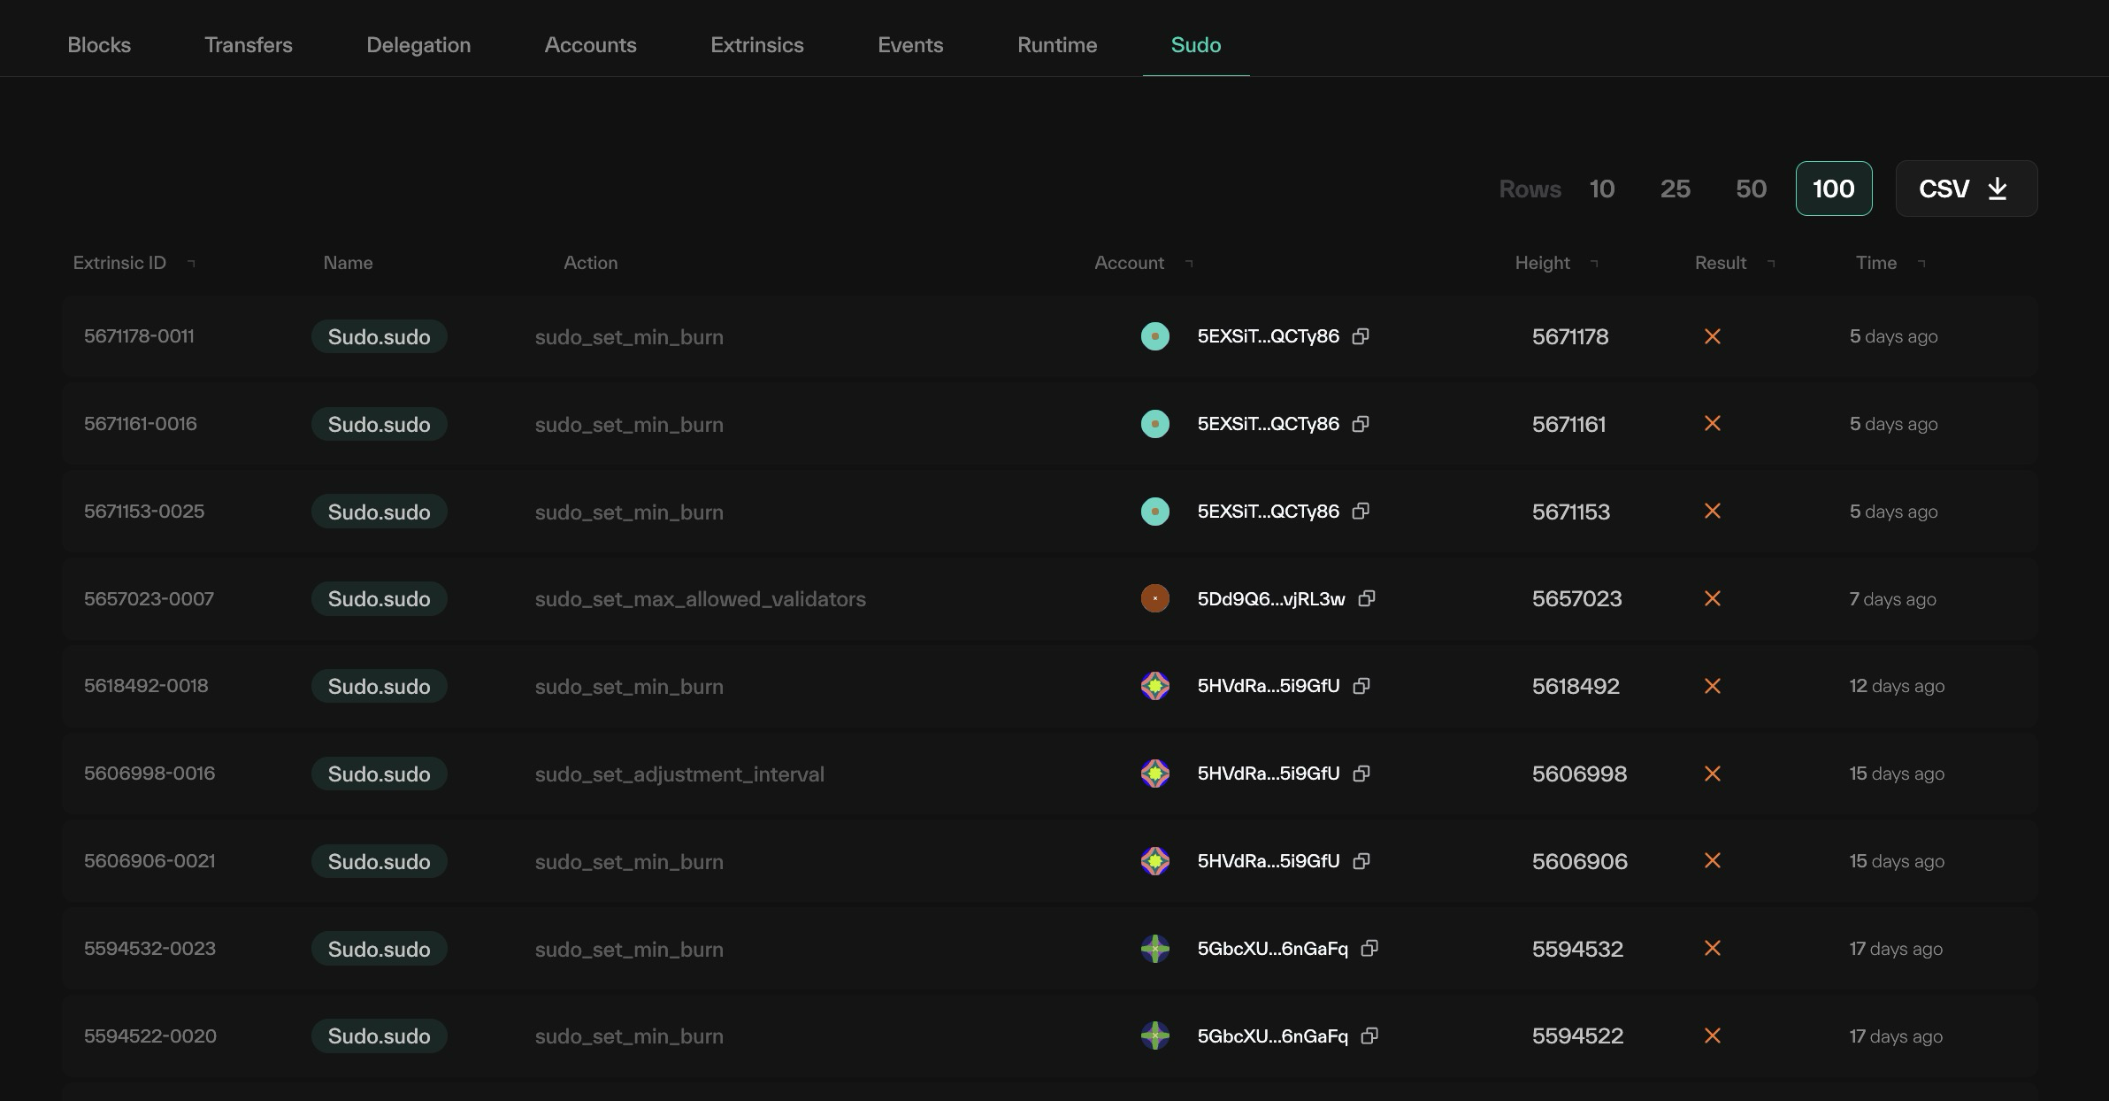Open the Runtime tab

[x=1056, y=45]
